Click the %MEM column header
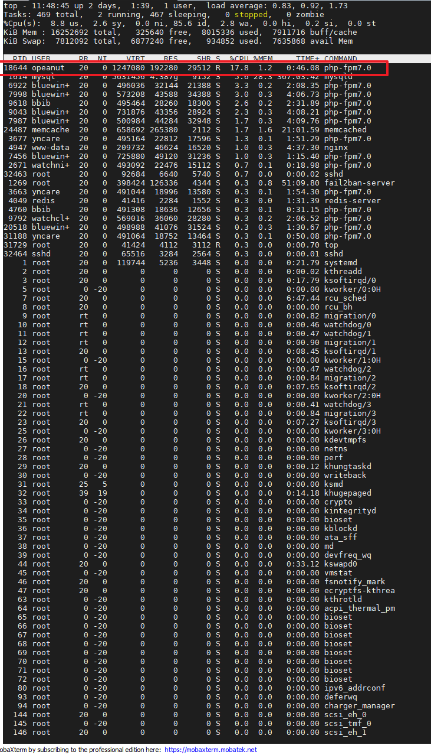The width and height of the screenshot is (431, 755). click(x=263, y=59)
